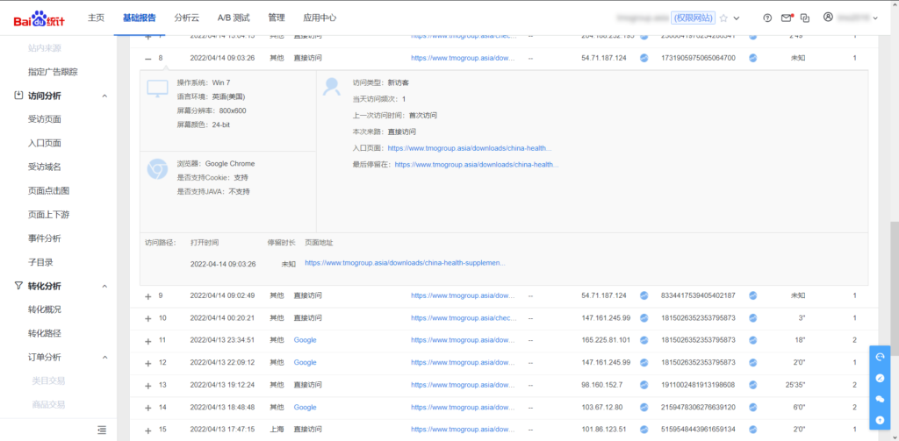The width and height of the screenshot is (899, 441).
Task: Click the visitor ID icon beside 1731905975065064700
Action: pos(752,58)
